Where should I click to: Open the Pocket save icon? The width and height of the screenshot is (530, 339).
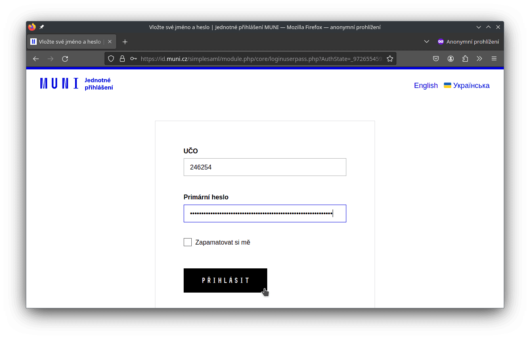436,59
